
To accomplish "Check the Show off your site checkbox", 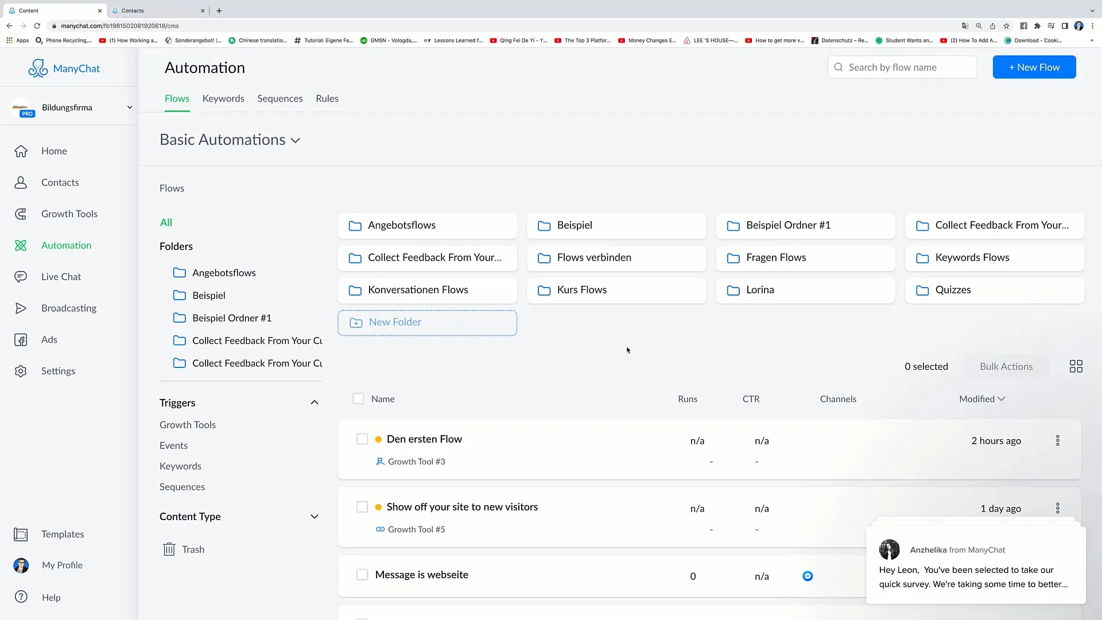I will click(x=363, y=506).
